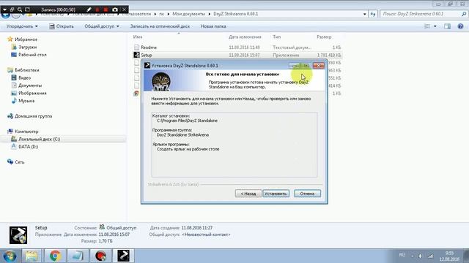The height and width of the screenshot is (263, 469).
Task: Open the Упорядочить dropdown menu
Action: (x=22, y=26)
